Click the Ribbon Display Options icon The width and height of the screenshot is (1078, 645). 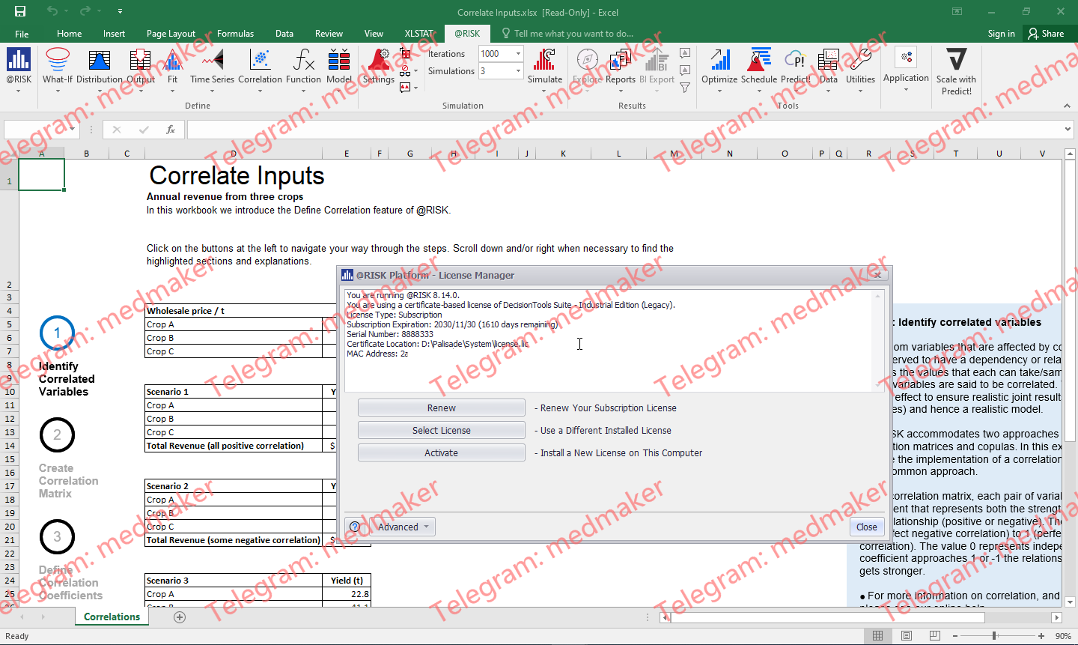tap(957, 11)
